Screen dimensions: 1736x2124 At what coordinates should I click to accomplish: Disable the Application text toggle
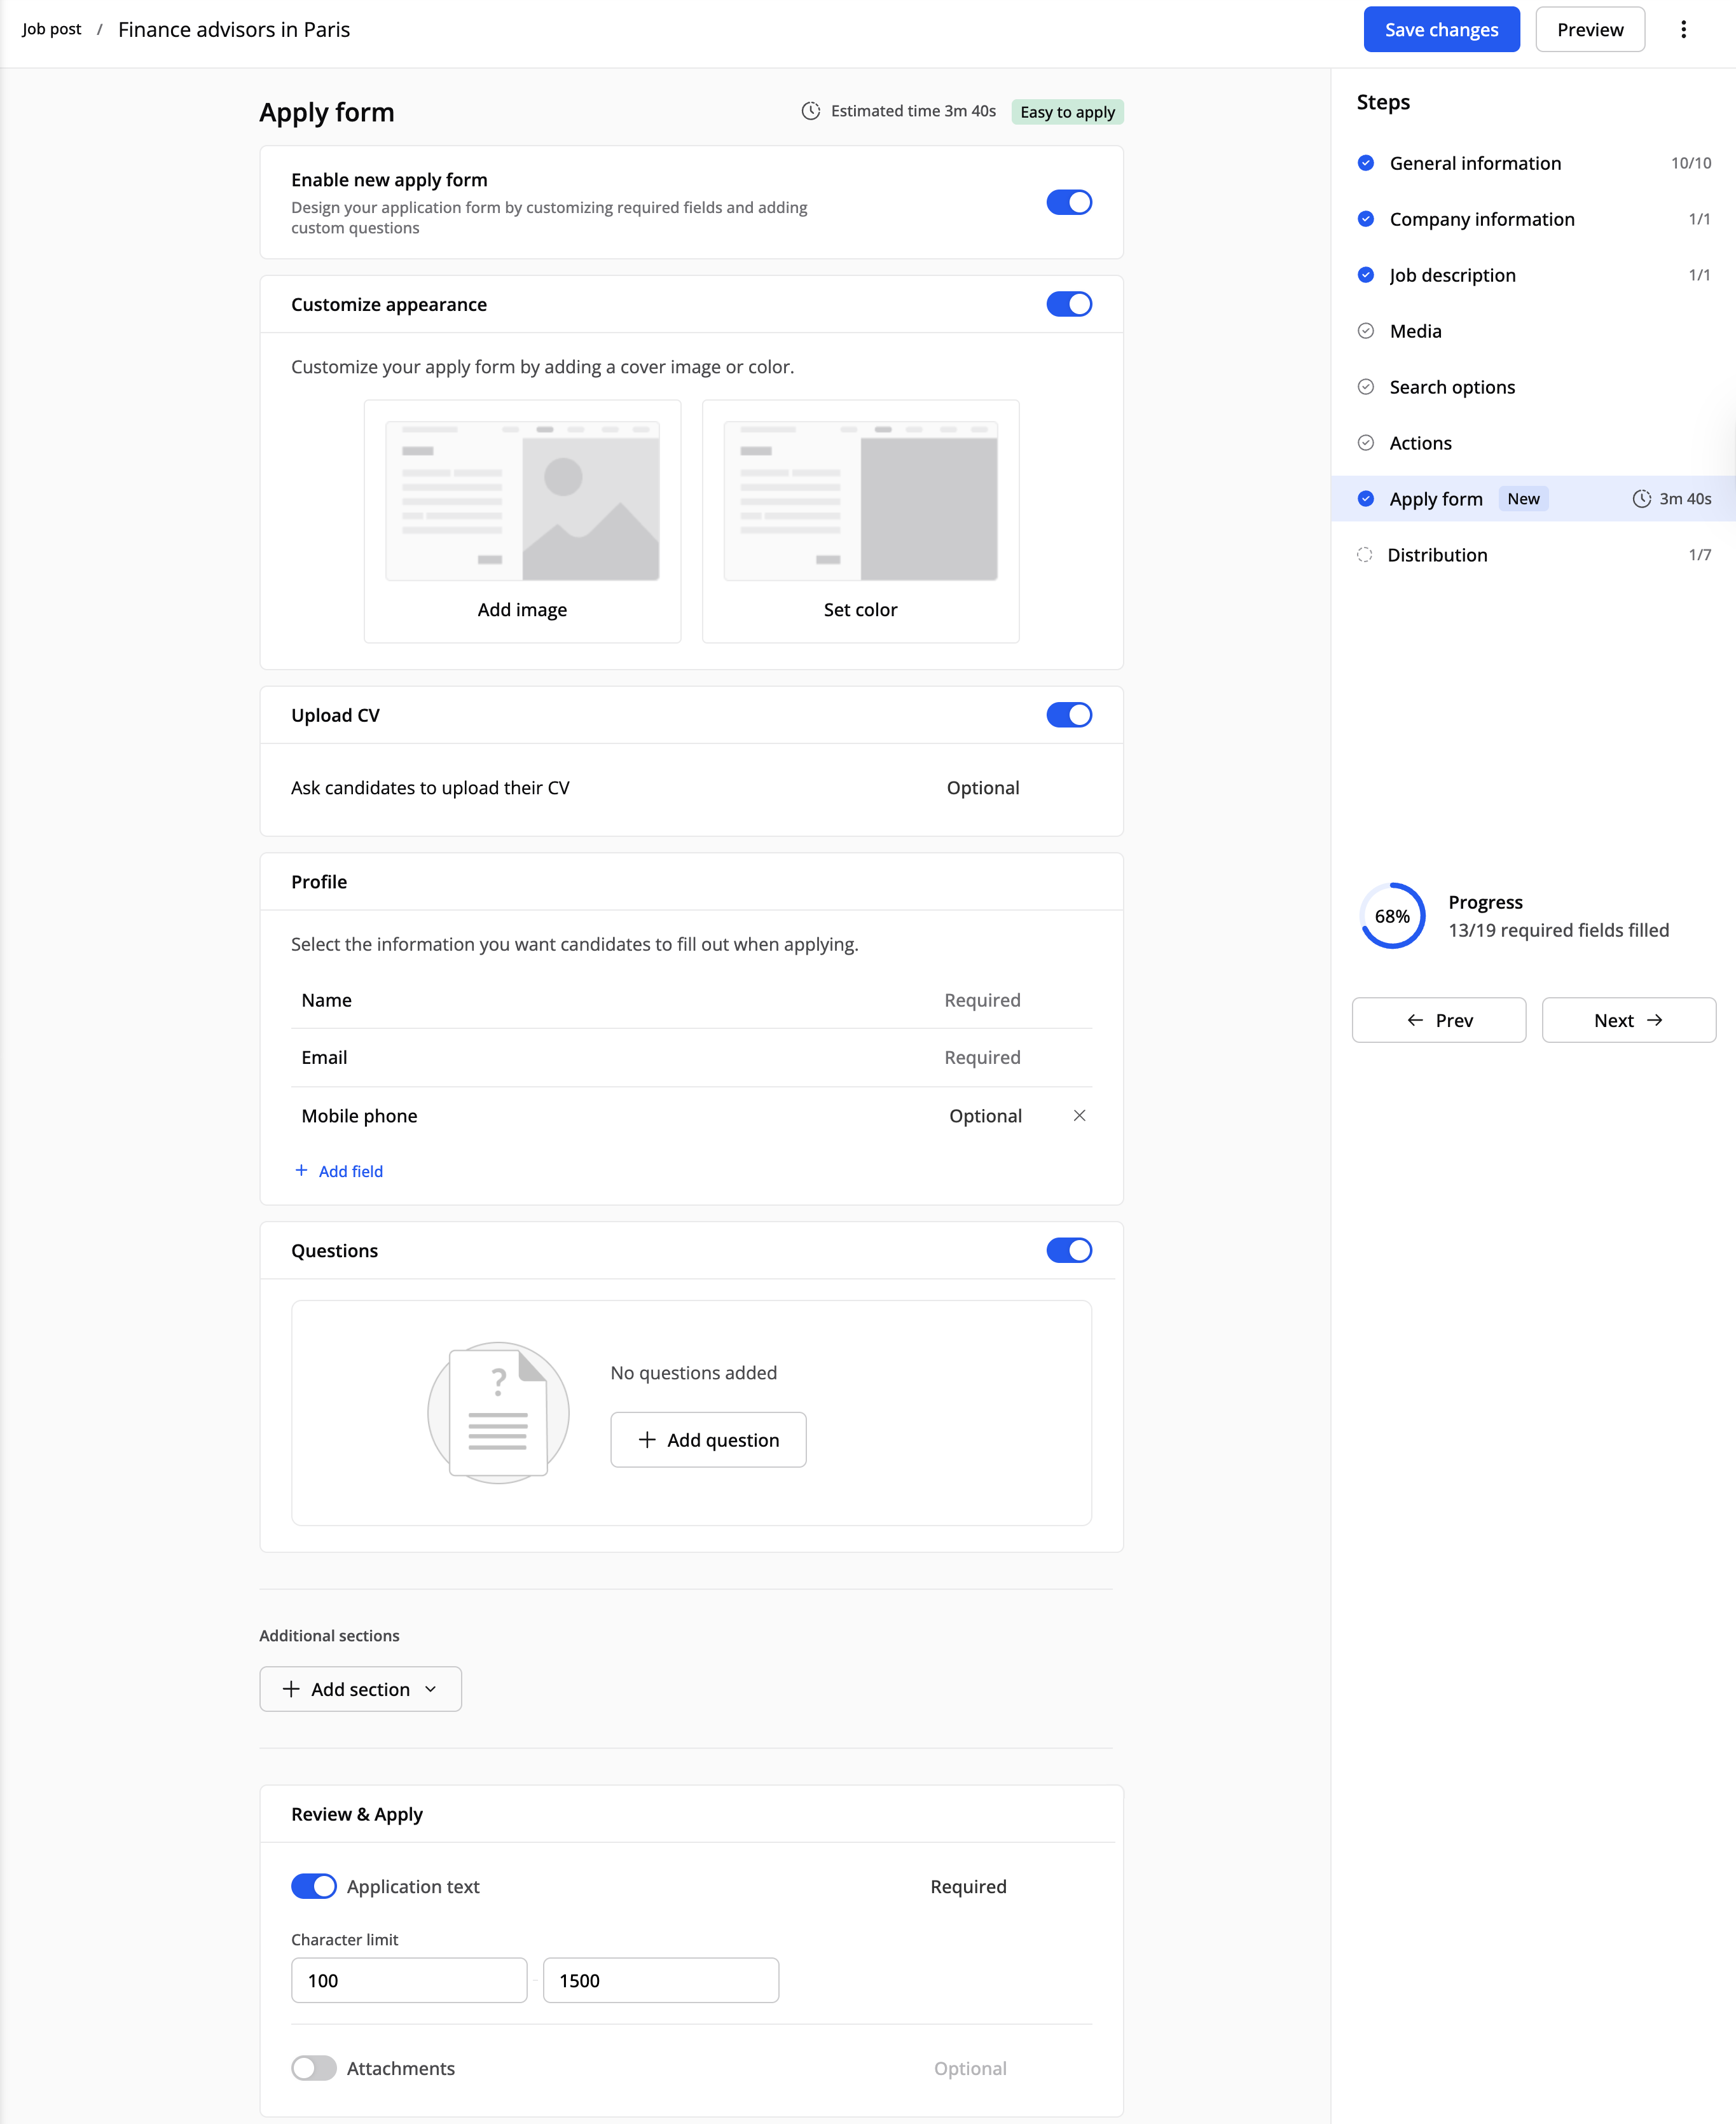coord(313,1886)
